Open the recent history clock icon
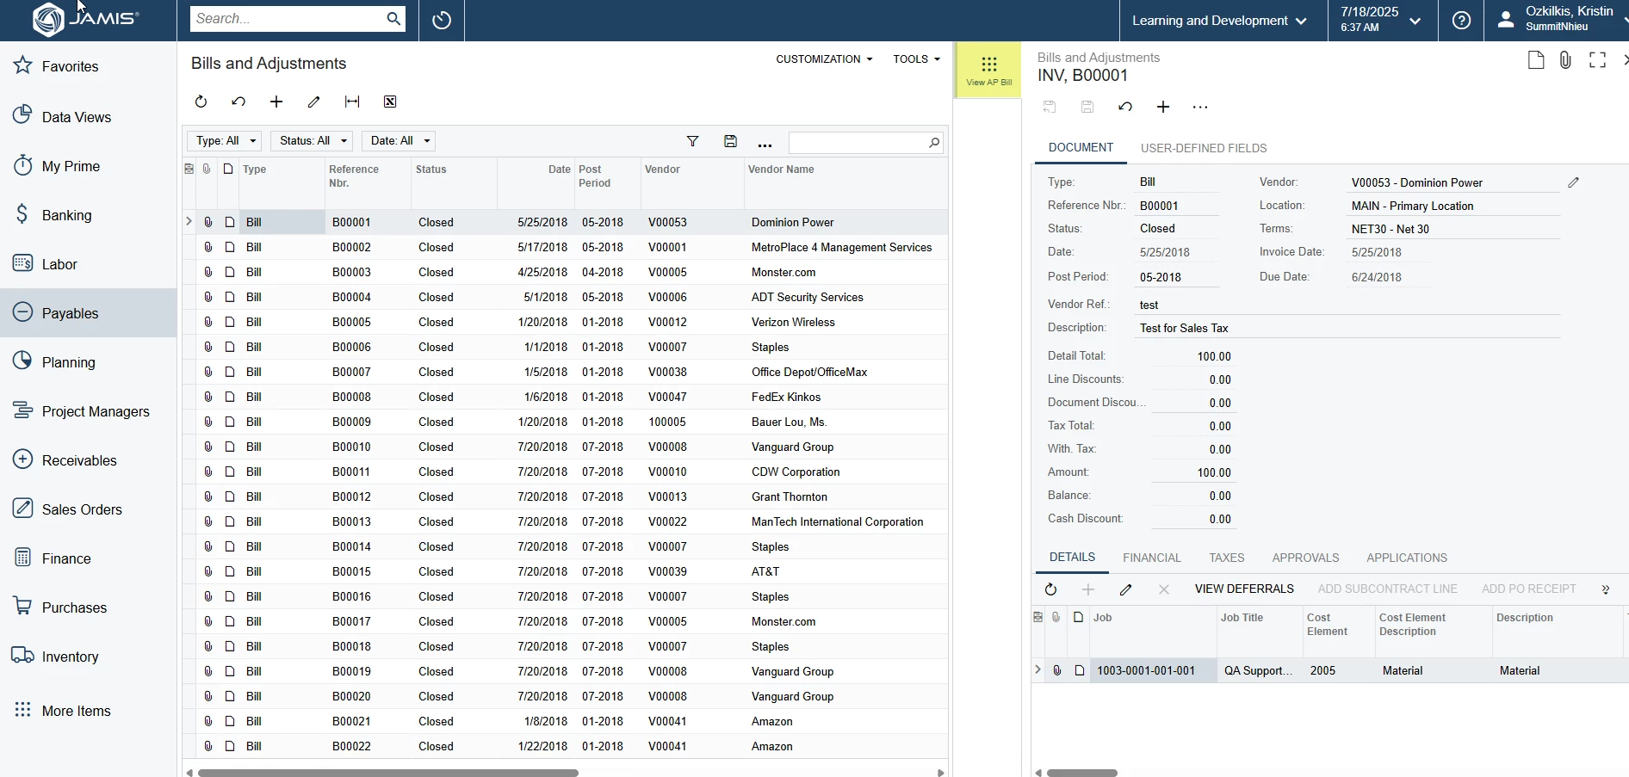 [442, 21]
